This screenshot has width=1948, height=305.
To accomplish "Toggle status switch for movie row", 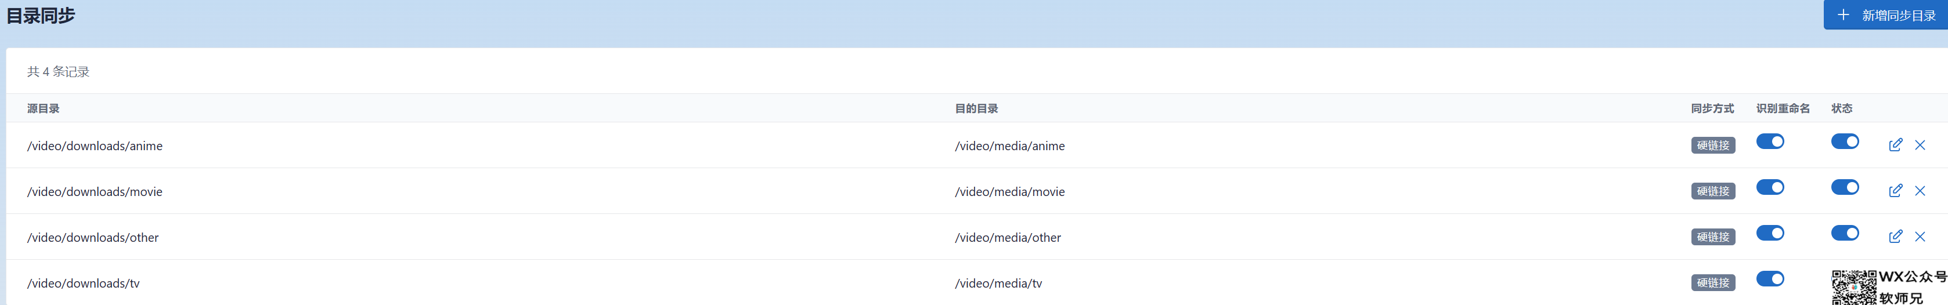I will [x=1845, y=187].
